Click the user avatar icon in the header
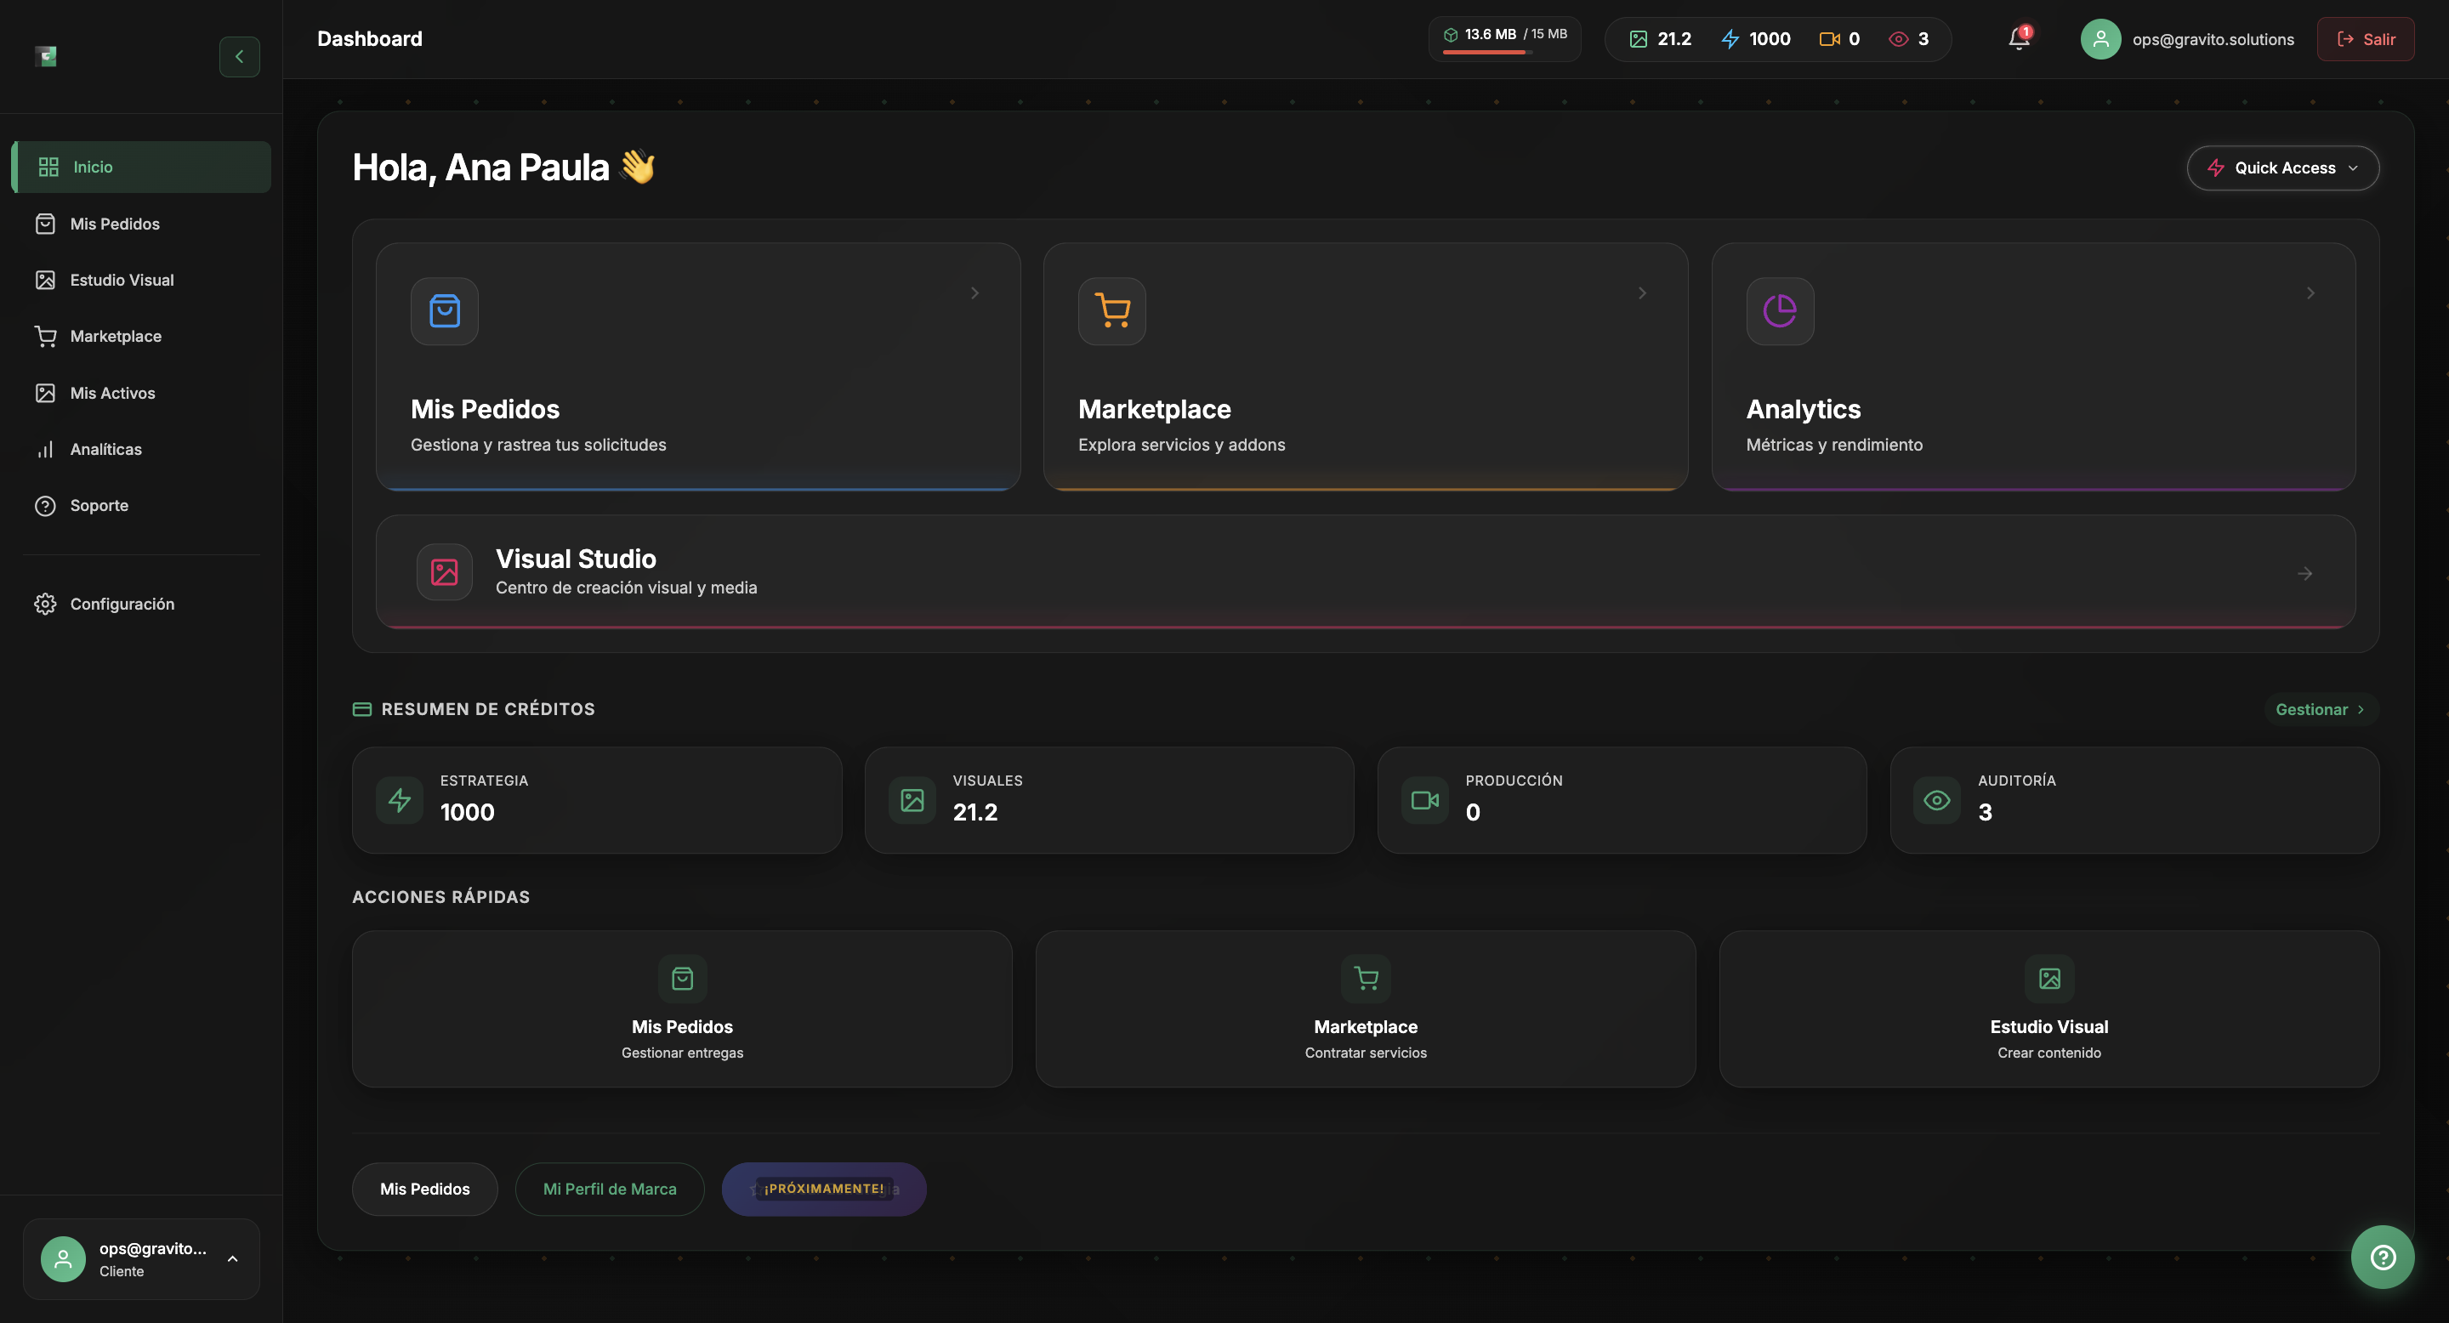 pyautogui.click(x=2101, y=39)
